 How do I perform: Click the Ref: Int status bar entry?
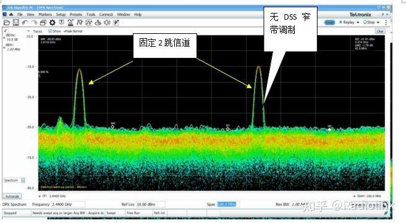pyautogui.click(x=159, y=213)
